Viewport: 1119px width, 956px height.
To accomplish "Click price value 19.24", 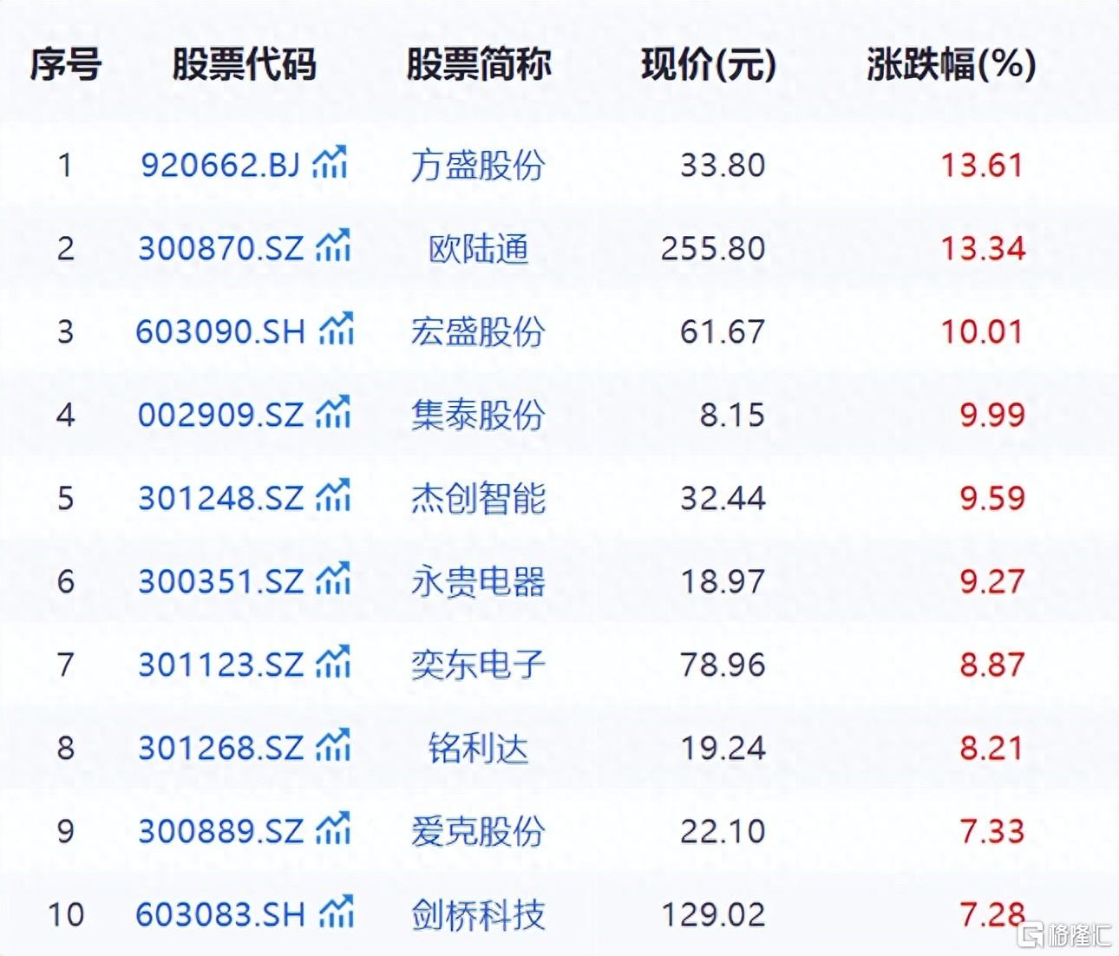I will click(723, 749).
